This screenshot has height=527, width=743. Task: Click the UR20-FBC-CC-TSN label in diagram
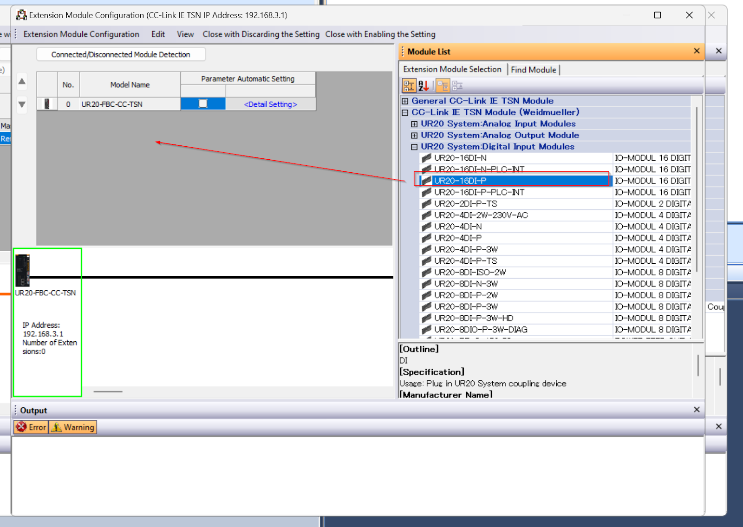(46, 293)
